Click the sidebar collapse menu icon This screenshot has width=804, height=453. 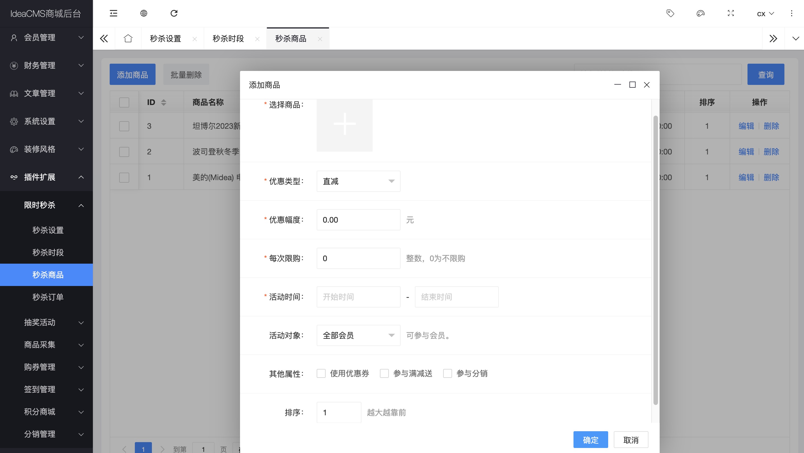click(x=113, y=13)
